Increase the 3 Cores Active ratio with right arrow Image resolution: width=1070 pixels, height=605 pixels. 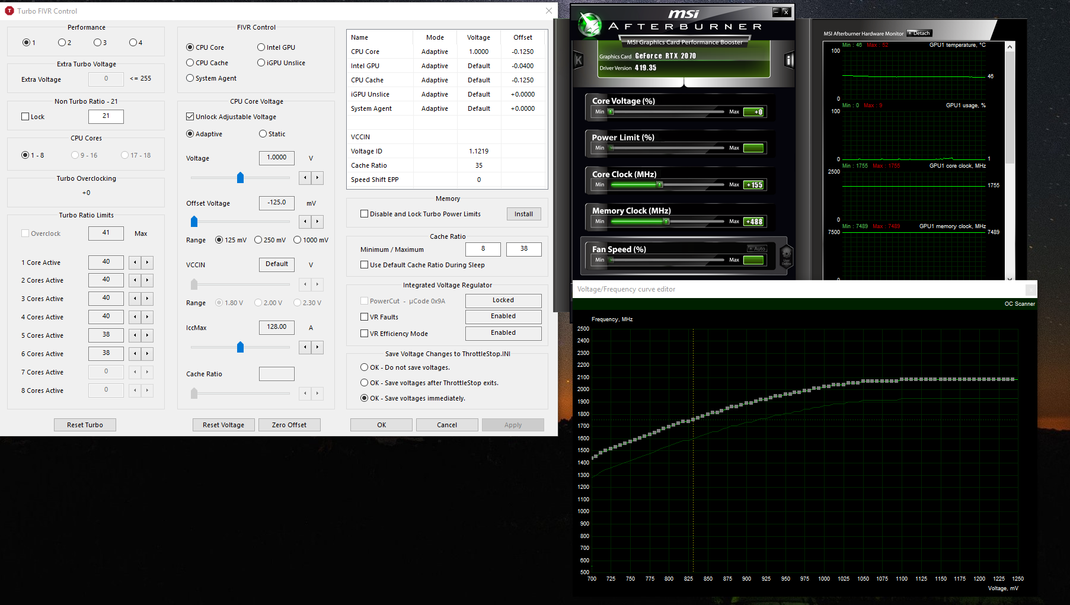[147, 299]
